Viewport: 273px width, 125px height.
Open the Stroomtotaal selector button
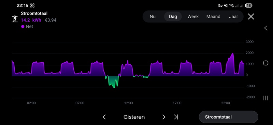click(228, 117)
